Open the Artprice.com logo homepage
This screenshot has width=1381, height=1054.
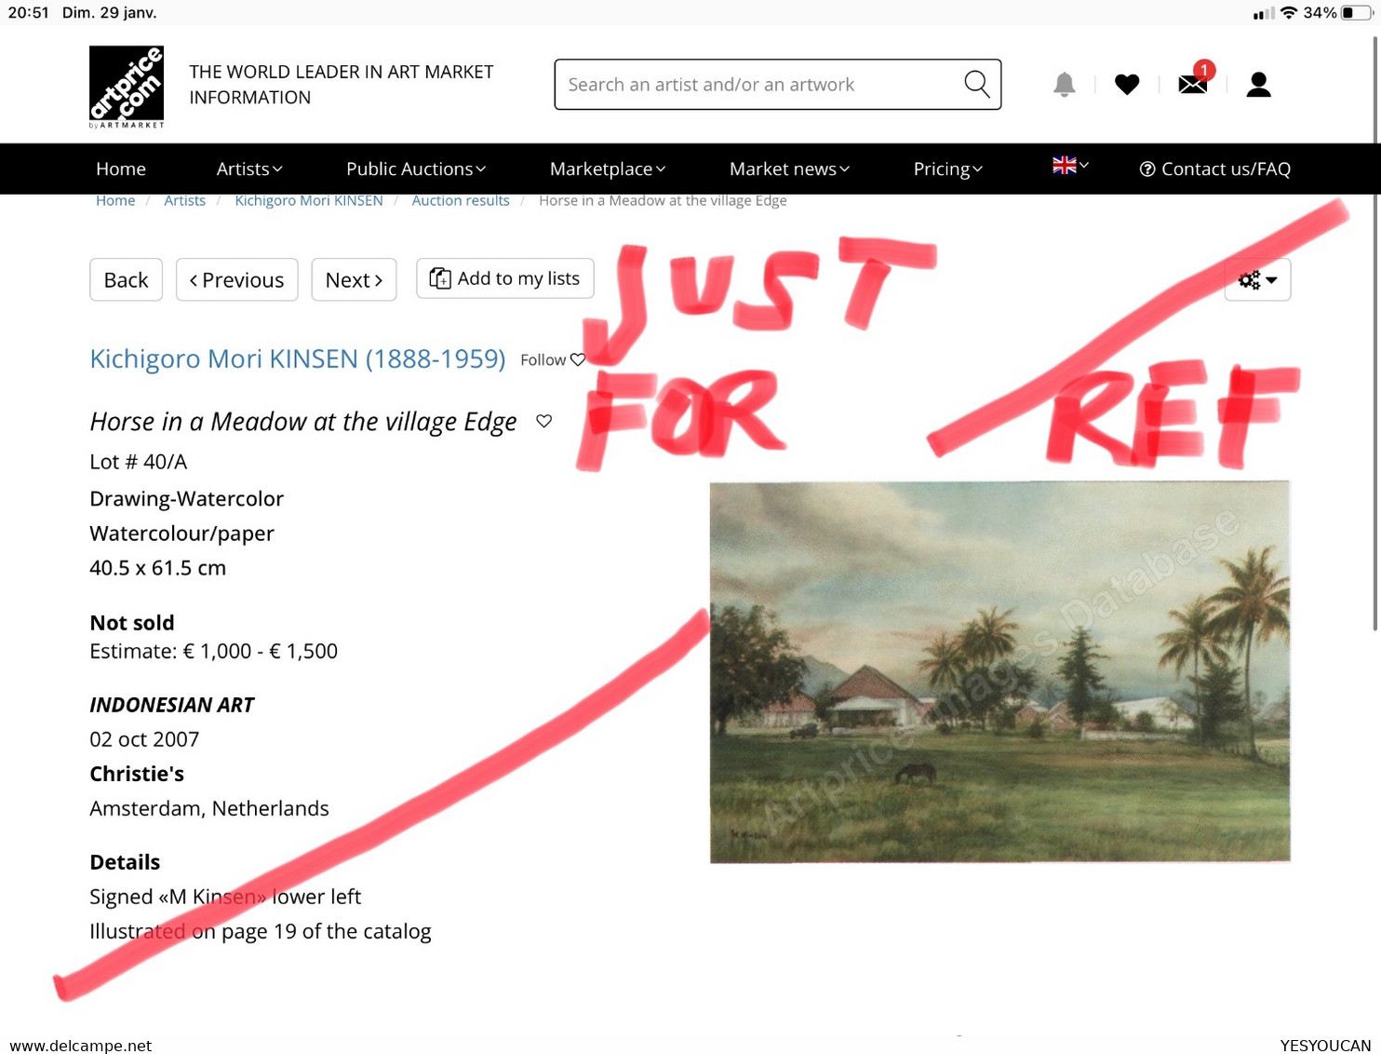pyautogui.click(x=127, y=86)
